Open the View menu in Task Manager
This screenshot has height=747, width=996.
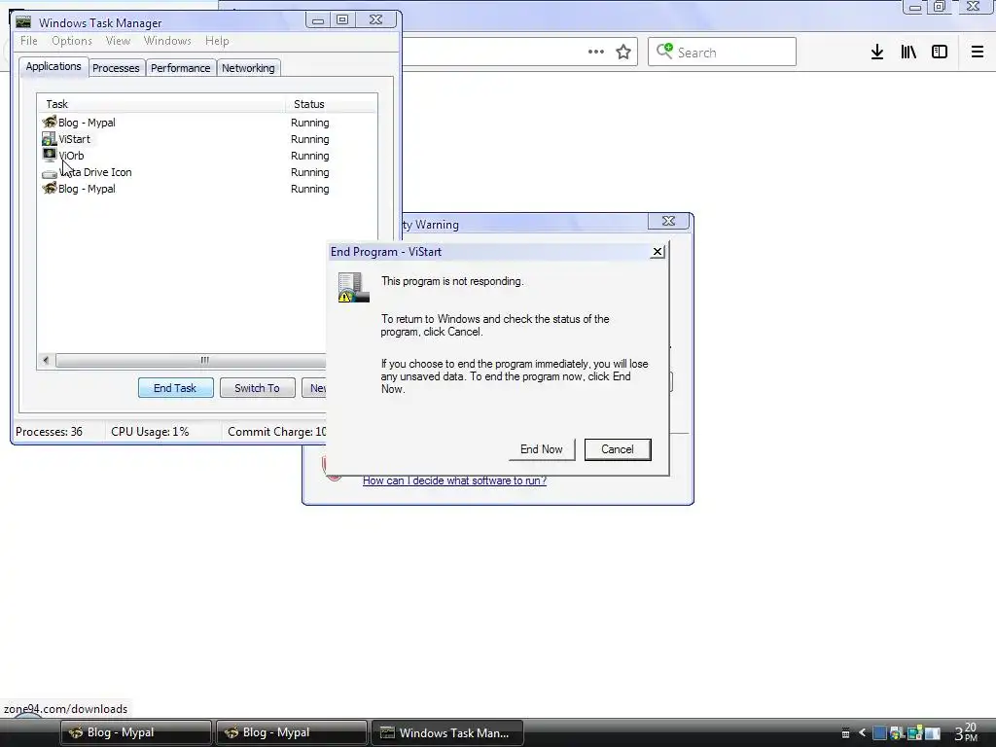point(118,41)
